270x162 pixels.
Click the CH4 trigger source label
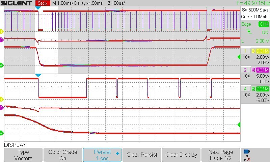point(264,24)
